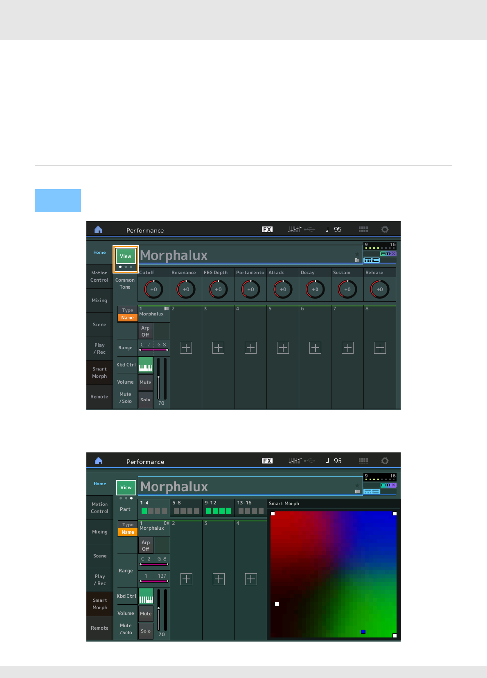Click the USB connection icon in the lower screen

point(310,461)
